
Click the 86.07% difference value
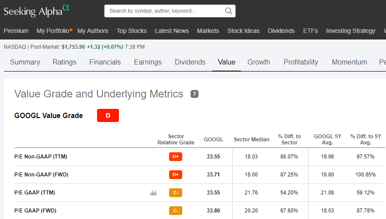[289, 157]
